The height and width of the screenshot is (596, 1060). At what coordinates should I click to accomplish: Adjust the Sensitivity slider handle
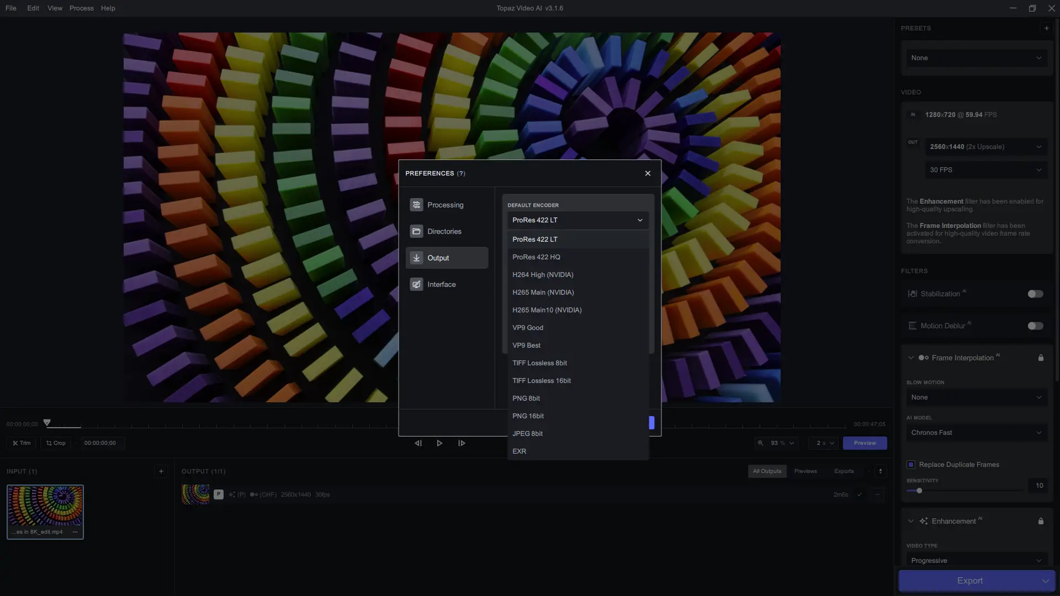919,491
